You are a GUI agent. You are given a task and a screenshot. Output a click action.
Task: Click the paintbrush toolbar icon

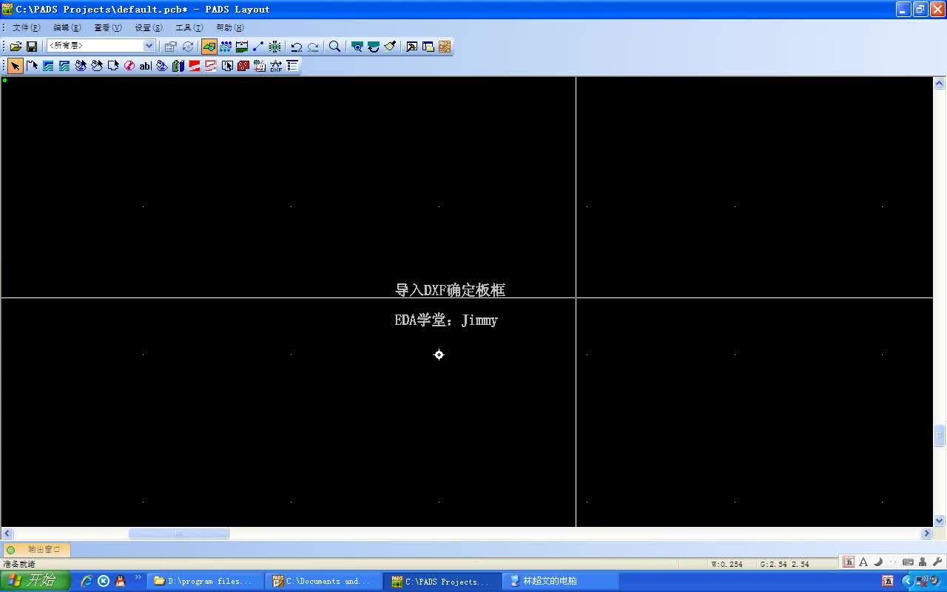pyautogui.click(x=390, y=47)
